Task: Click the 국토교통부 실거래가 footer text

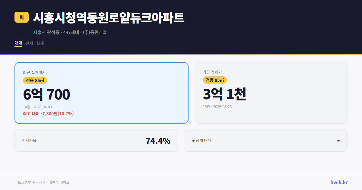Action: (42, 182)
